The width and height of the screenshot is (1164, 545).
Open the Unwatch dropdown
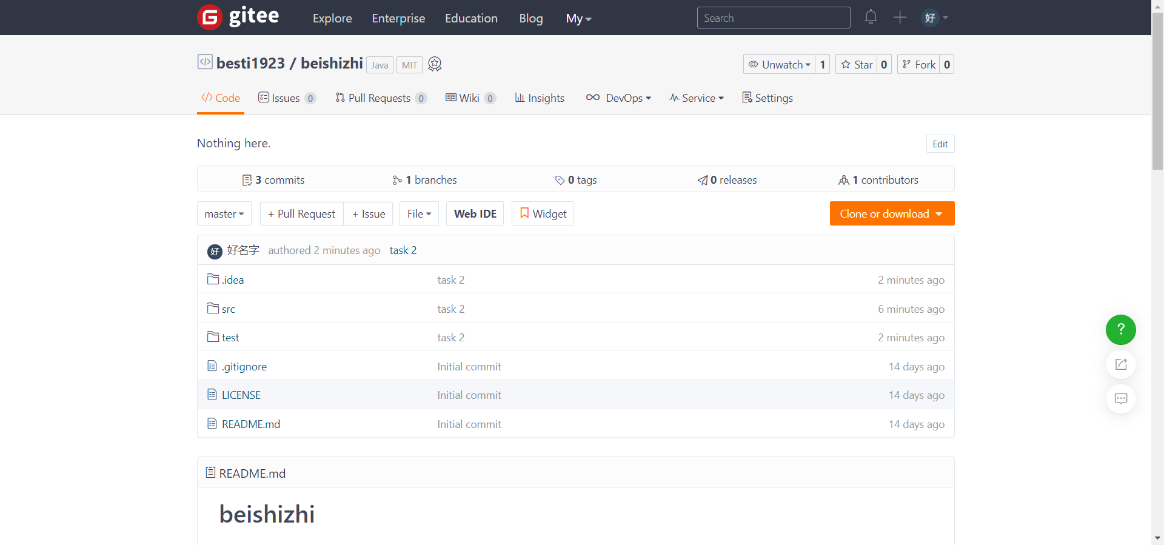coord(780,64)
